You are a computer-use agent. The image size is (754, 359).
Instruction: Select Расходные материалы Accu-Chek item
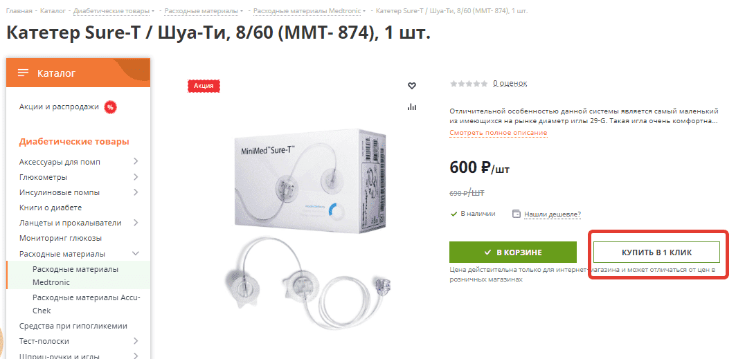pyautogui.click(x=87, y=304)
